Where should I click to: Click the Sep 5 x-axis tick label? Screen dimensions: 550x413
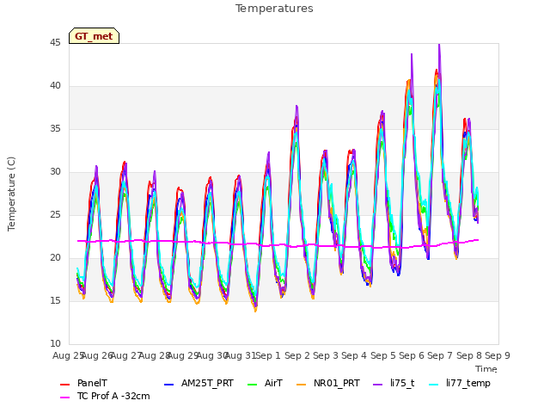point(383,355)
